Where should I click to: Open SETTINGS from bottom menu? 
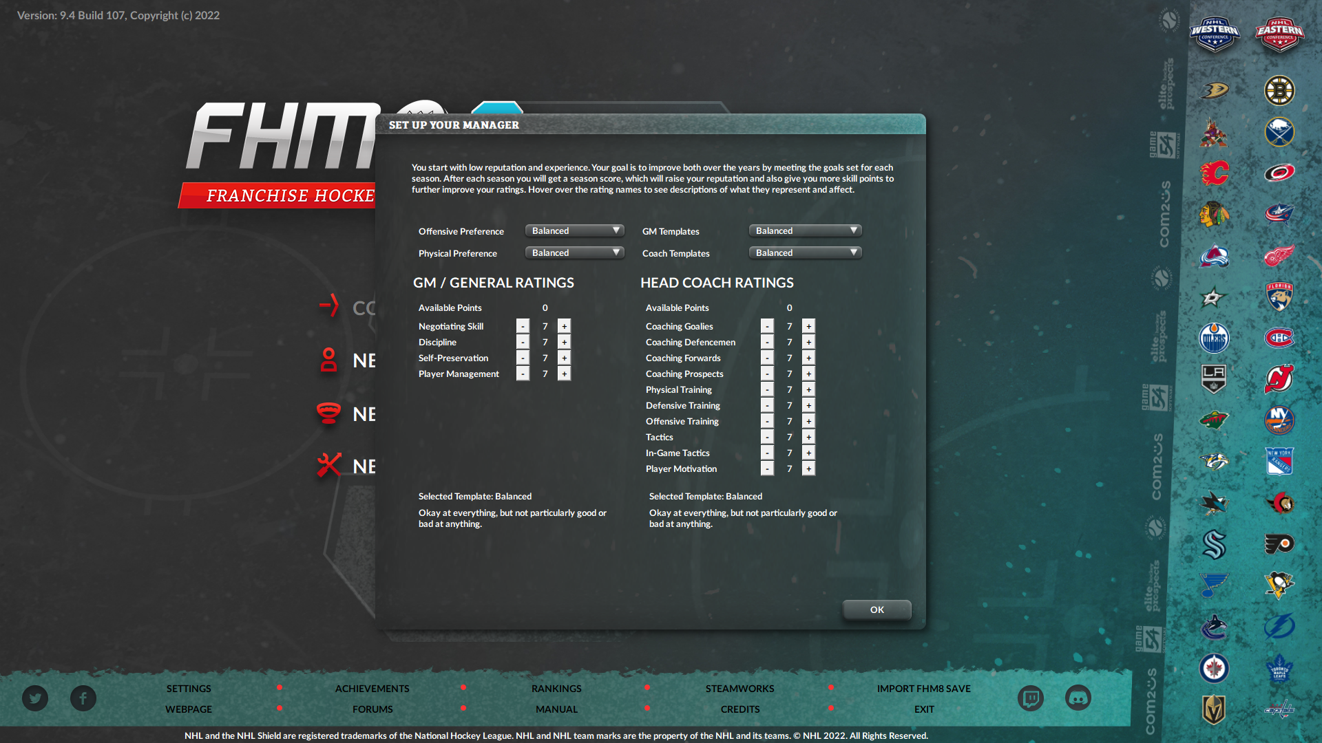(x=189, y=689)
